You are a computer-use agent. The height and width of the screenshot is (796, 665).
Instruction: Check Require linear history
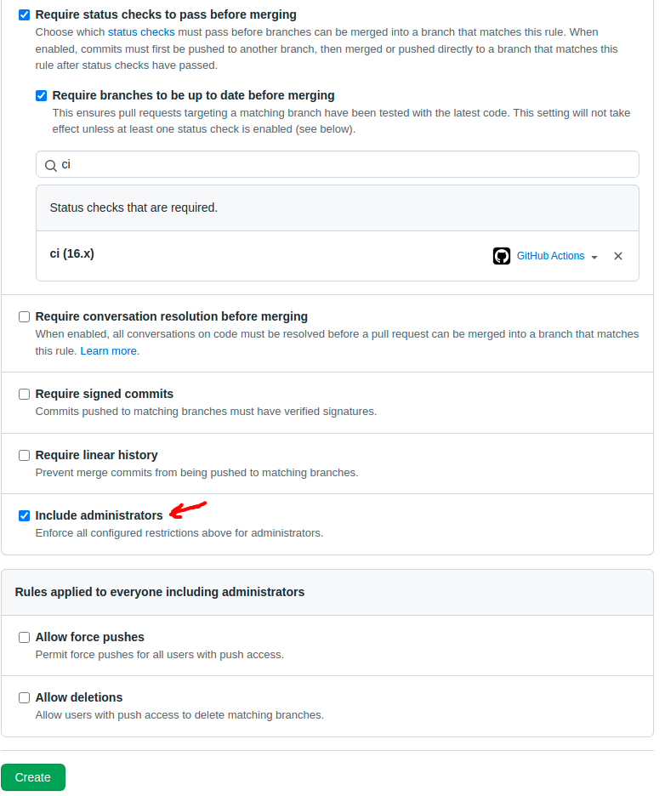(25, 456)
